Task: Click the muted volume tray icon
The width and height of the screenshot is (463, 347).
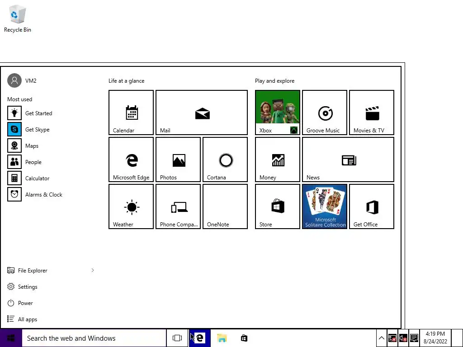Action: [x=403, y=338]
